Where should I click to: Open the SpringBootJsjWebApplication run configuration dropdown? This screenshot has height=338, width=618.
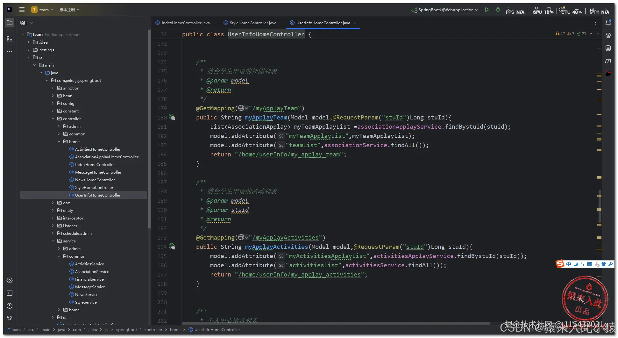[445, 10]
